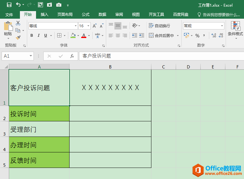Click the Copy icon
Viewport: 244px width, 179px height.
click(x=18, y=30)
